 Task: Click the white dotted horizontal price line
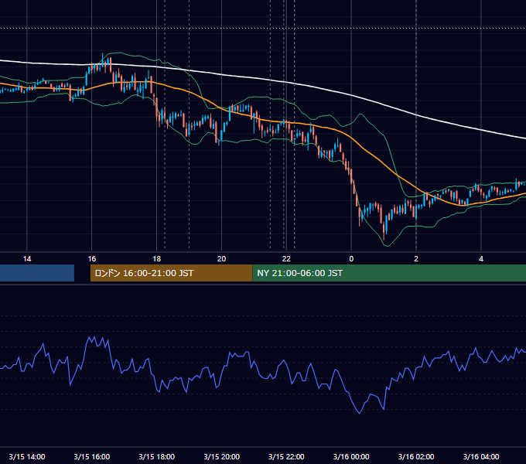tap(263, 28)
